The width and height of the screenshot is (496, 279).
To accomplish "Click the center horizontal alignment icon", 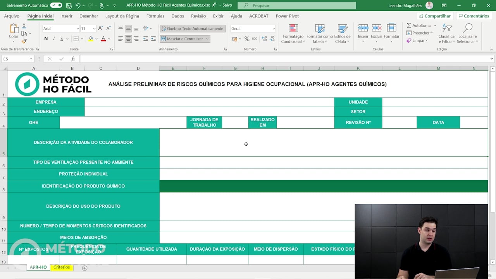I will pos(128,39).
